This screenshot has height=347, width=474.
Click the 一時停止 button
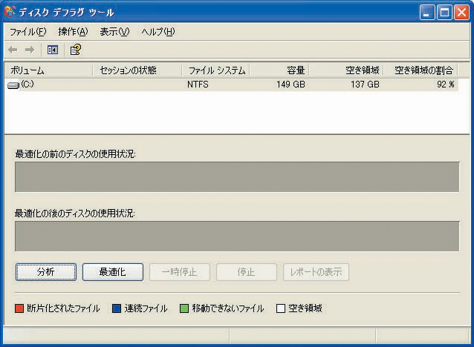click(x=180, y=272)
